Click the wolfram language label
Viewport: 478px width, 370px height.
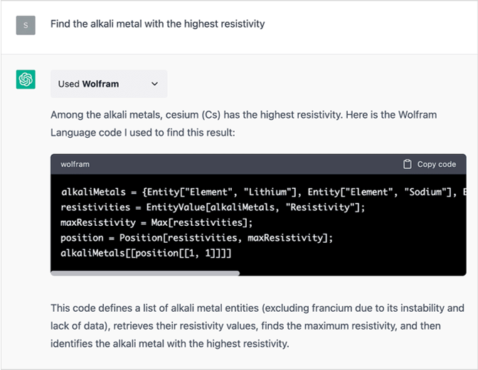click(x=75, y=164)
